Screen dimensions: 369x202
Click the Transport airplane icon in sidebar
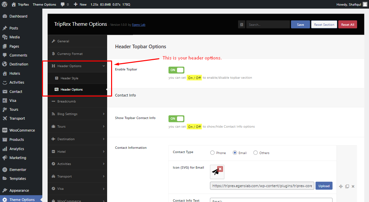coord(5,118)
